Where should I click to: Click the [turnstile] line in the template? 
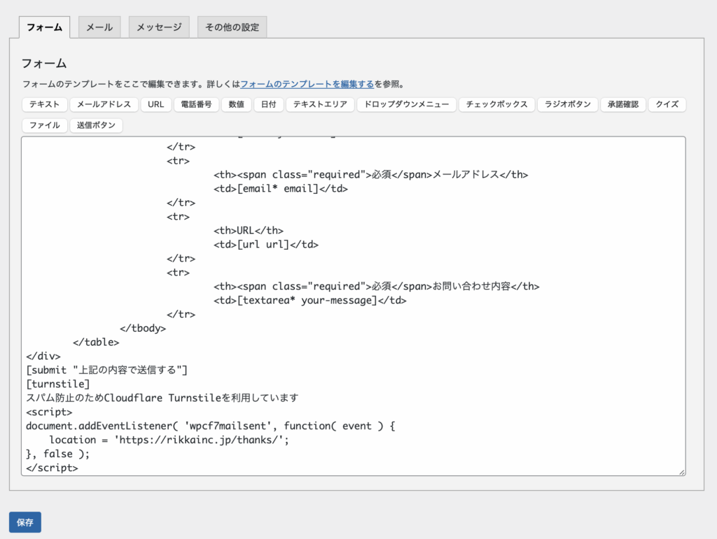click(58, 384)
